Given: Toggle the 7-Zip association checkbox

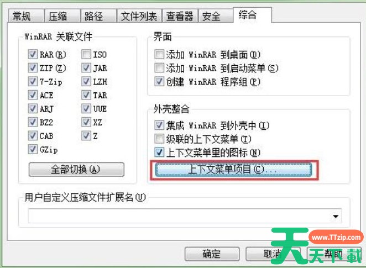Looking at the screenshot, I should pos(33,81).
